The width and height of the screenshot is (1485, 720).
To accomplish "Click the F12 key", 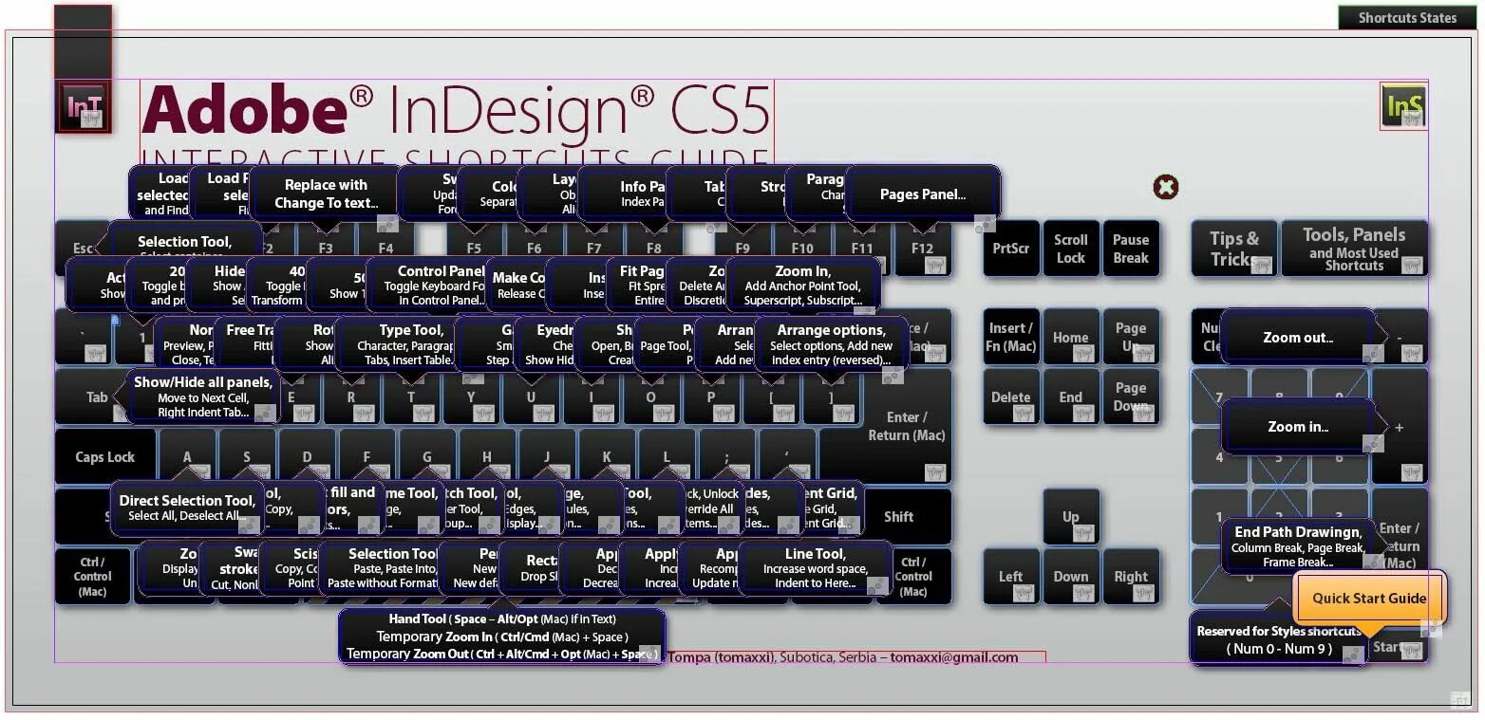I will point(922,249).
